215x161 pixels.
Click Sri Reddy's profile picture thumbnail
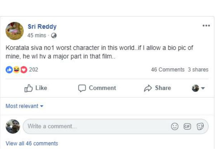15,31
